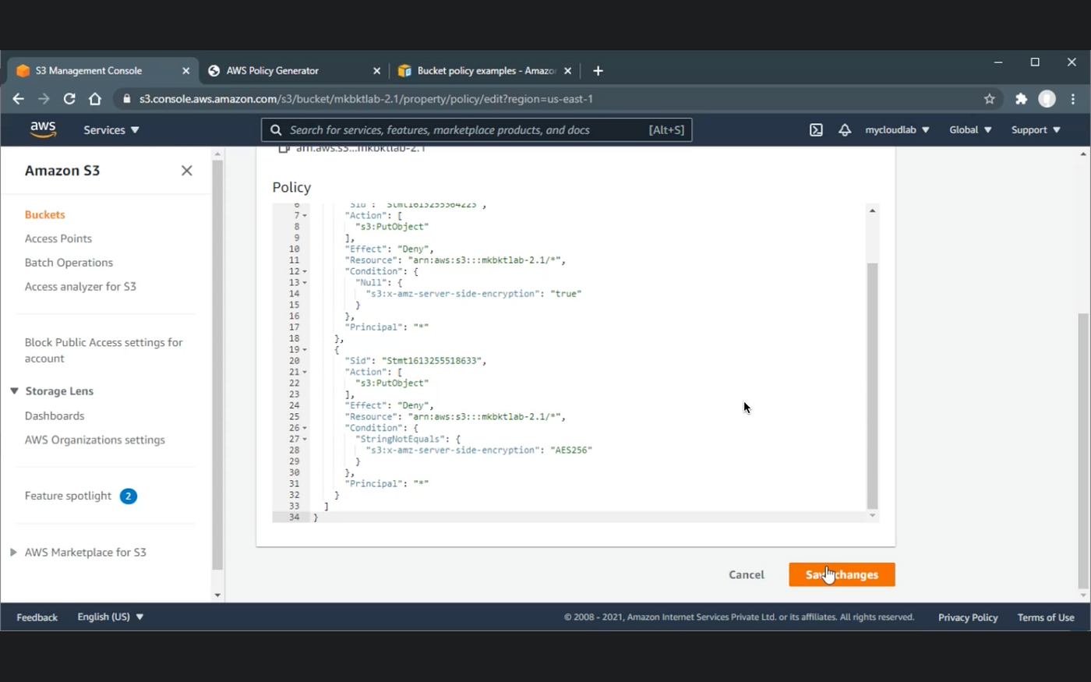
Task: Click the AWS logo to return home
Action: (x=43, y=129)
